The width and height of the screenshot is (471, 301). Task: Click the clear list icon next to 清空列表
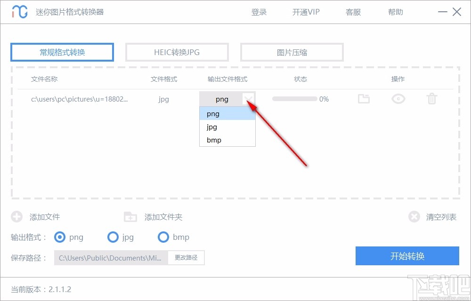click(414, 217)
